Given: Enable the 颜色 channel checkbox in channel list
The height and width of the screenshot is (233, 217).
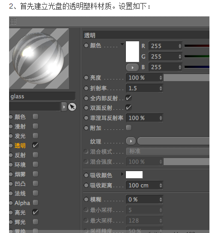Looking at the screenshot, I should click(x=35, y=117).
